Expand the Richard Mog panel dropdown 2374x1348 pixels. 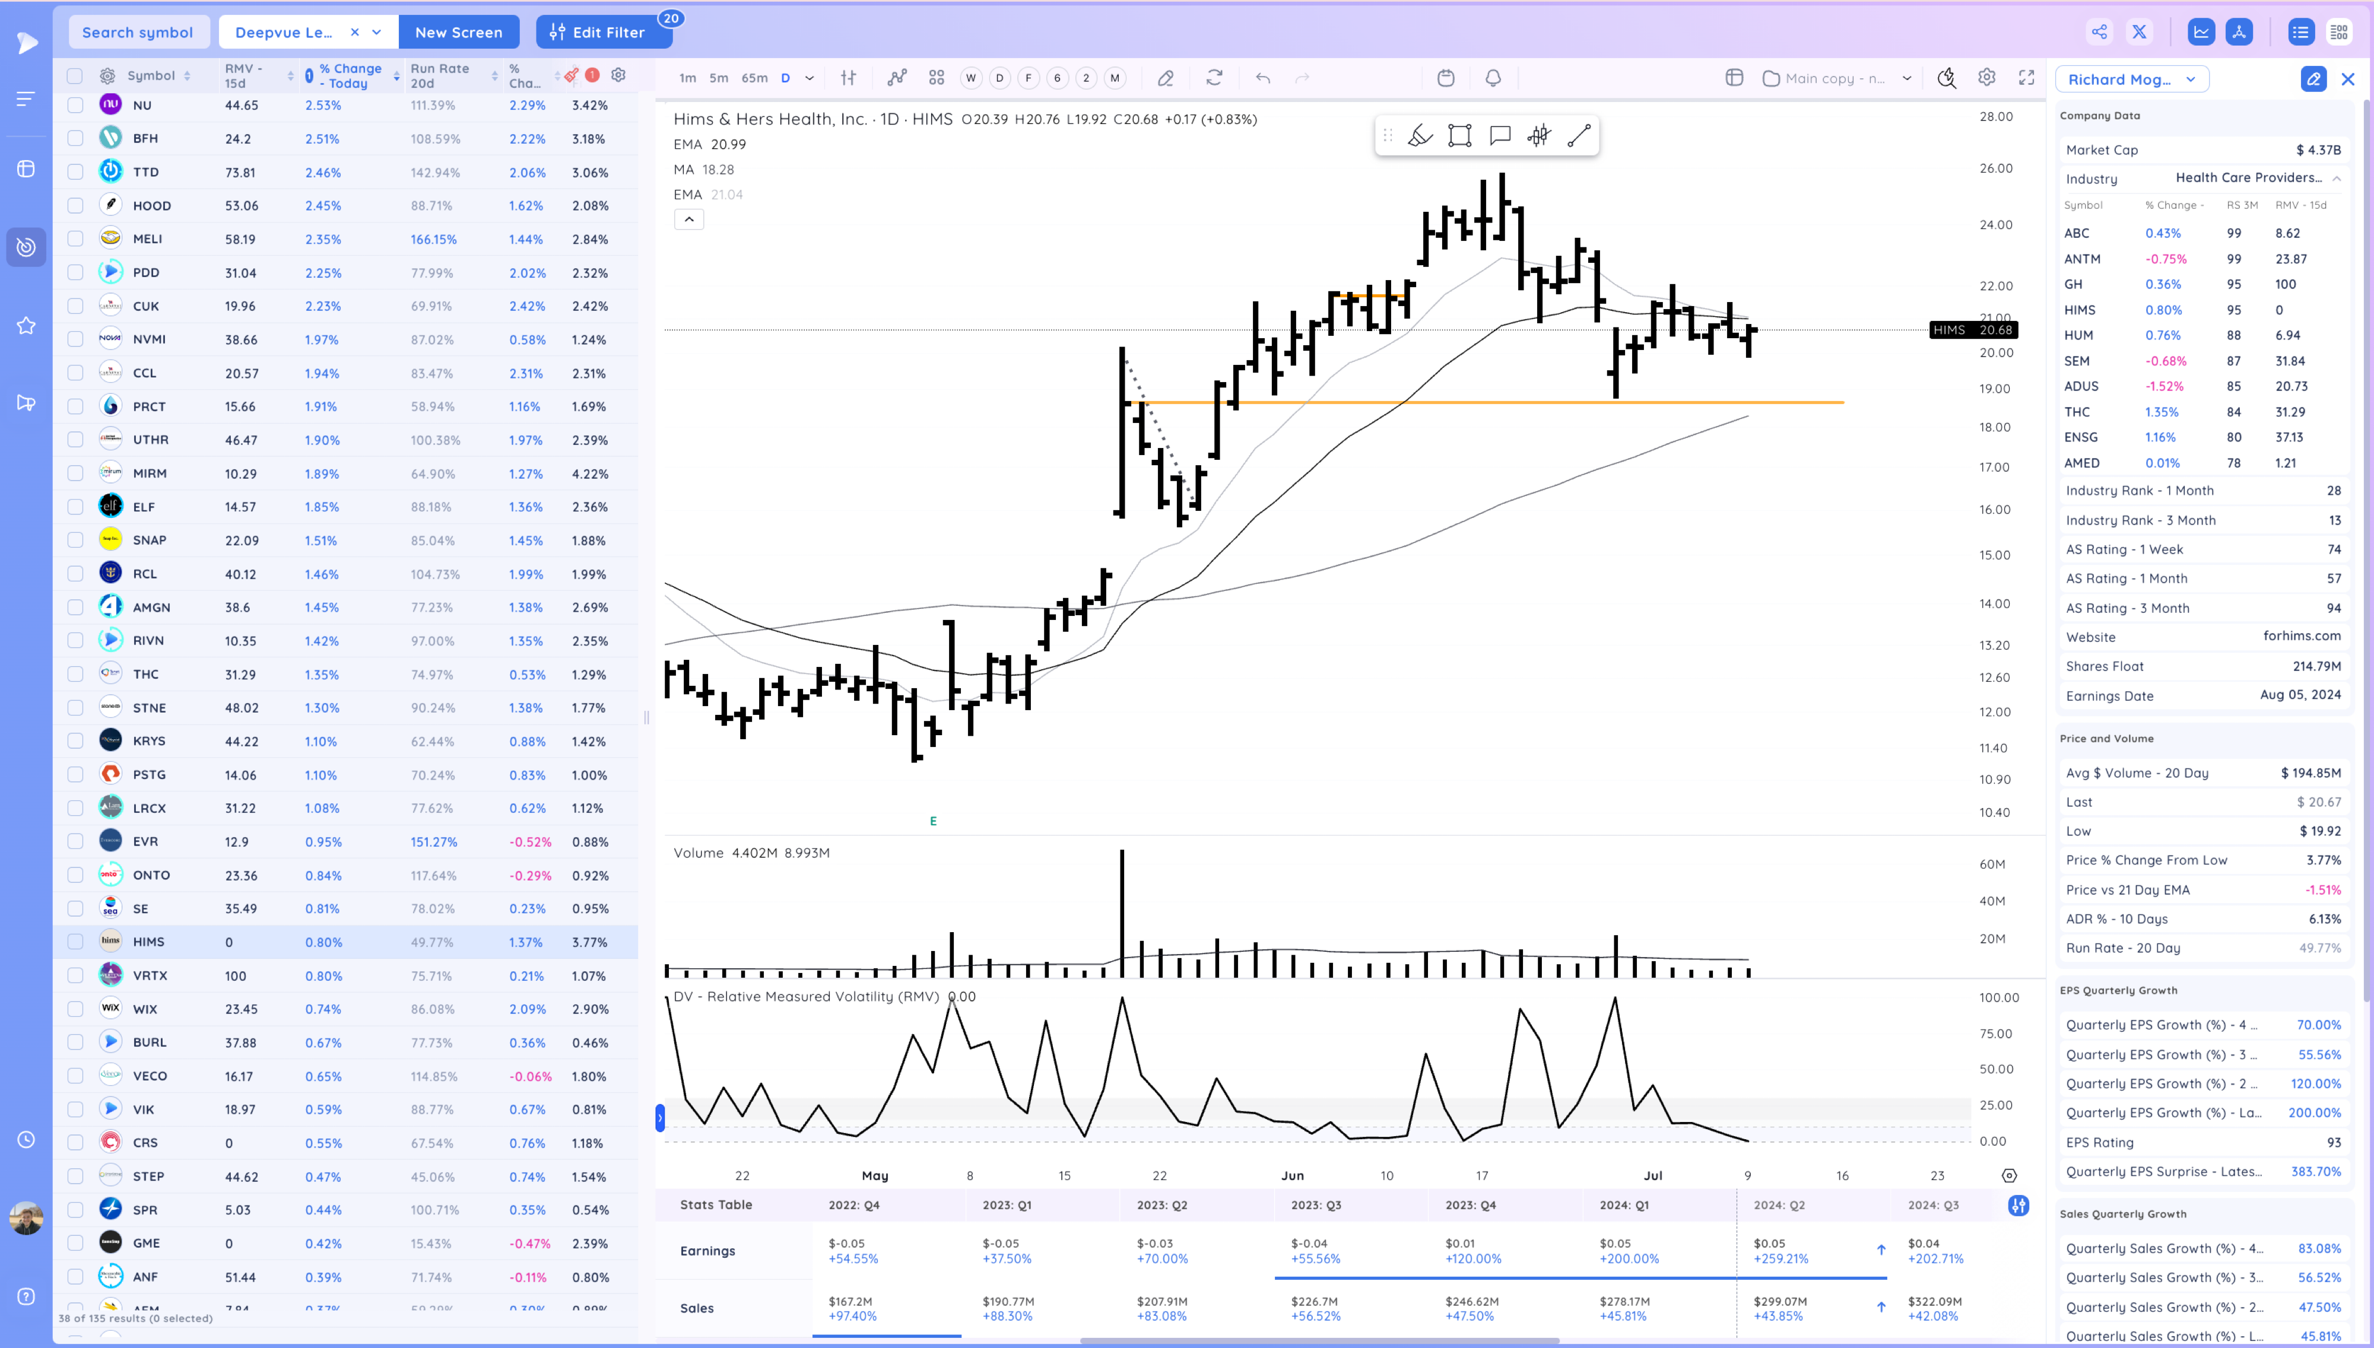pyautogui.click(x=2190, y=80)
